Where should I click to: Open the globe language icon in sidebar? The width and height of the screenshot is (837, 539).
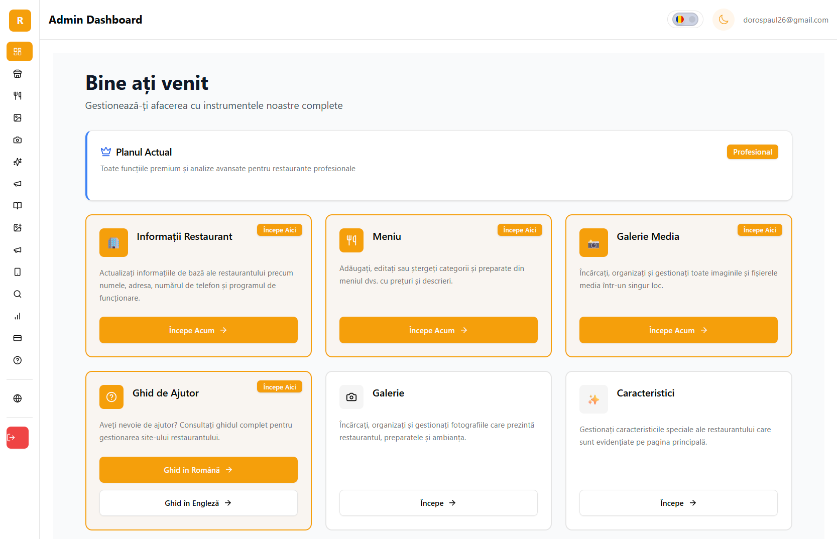click(18, 398)
